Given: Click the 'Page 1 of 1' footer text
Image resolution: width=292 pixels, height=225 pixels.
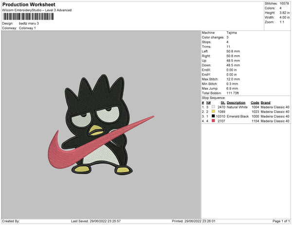Looking at the screenshot, I should pos(281,221).
